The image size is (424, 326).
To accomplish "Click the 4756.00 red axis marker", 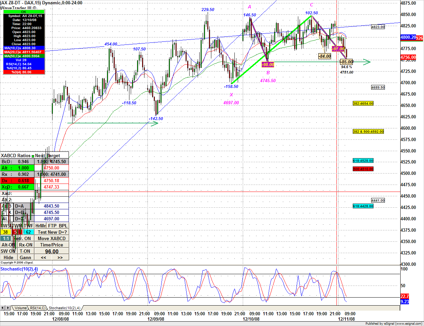I will 408,58.
